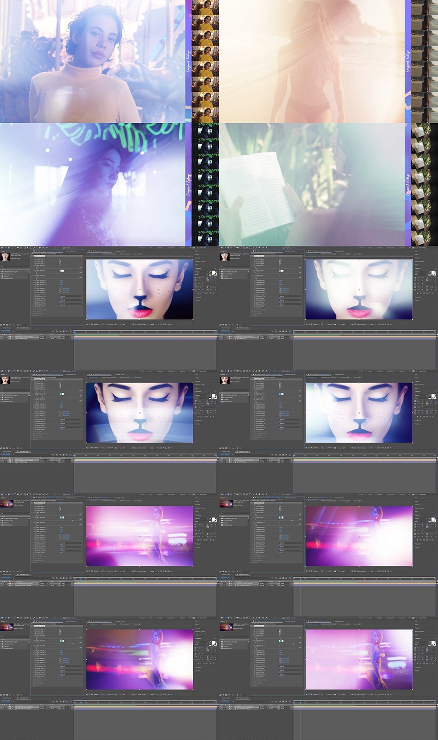Screen dimensions: 438x740
Task: Open 1 View dropdown, second neon-woman window viewer
Action: pyautogui.click(x=372, y=571)
